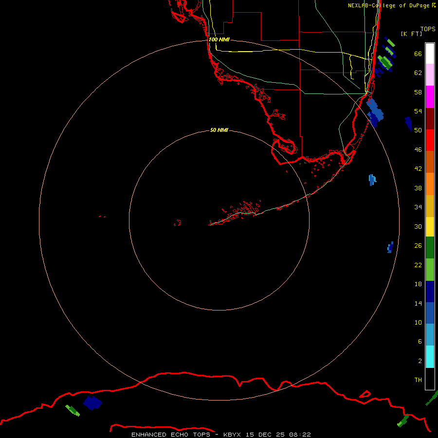Click the white swatch in the tops legend
This screenshot has height=438, width=438.
tap(430, 54)
